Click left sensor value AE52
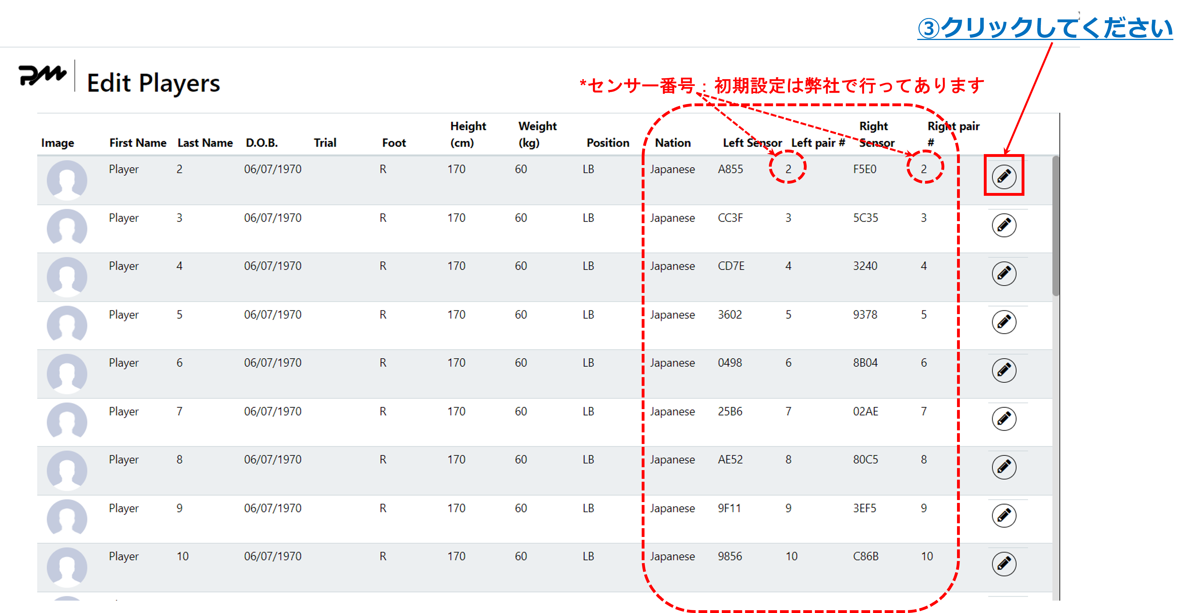 tap(730, 460)
